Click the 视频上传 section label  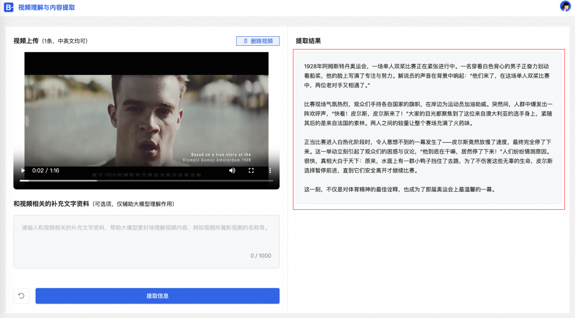pyautogui.click(x=26, y=41)
